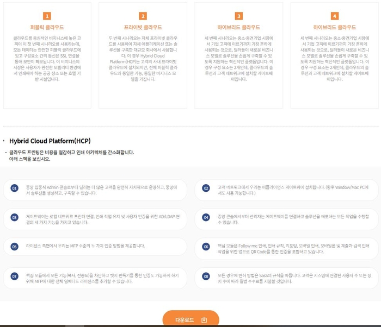Viewport: 381px width, 327px height.
Task: Click the 퍼블릭 클라우드 card description paragraph
Action: click(x=47, y=59)
